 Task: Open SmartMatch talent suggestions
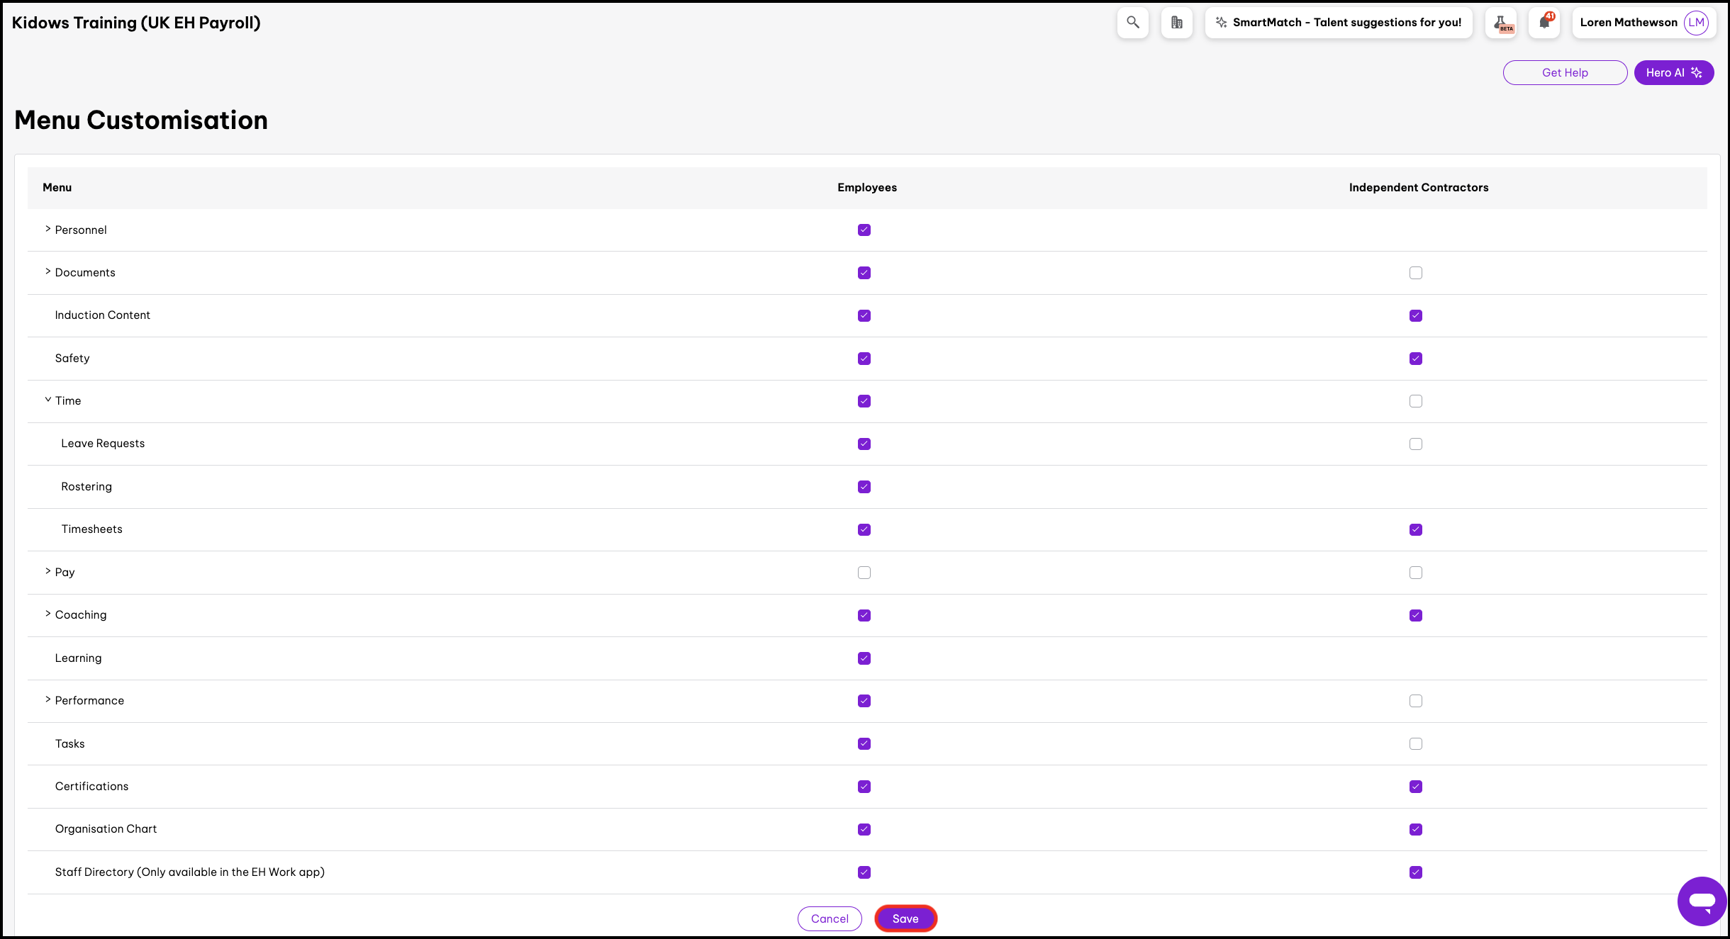click(x=1339, y=23)
